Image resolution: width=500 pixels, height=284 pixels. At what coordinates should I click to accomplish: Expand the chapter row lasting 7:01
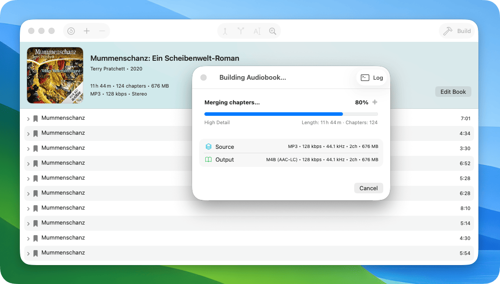pos(28,118)
